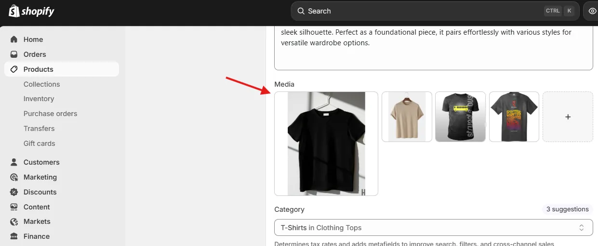Click the Content icon in sidebar
The width and height of the screenshot is (598, 246).
coord(14,207)
